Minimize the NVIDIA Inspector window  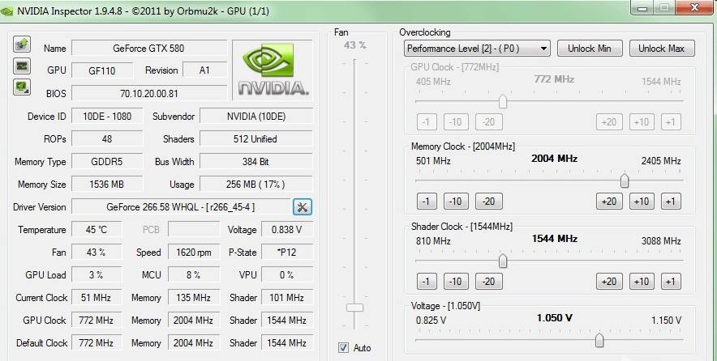tap(643, 8)
